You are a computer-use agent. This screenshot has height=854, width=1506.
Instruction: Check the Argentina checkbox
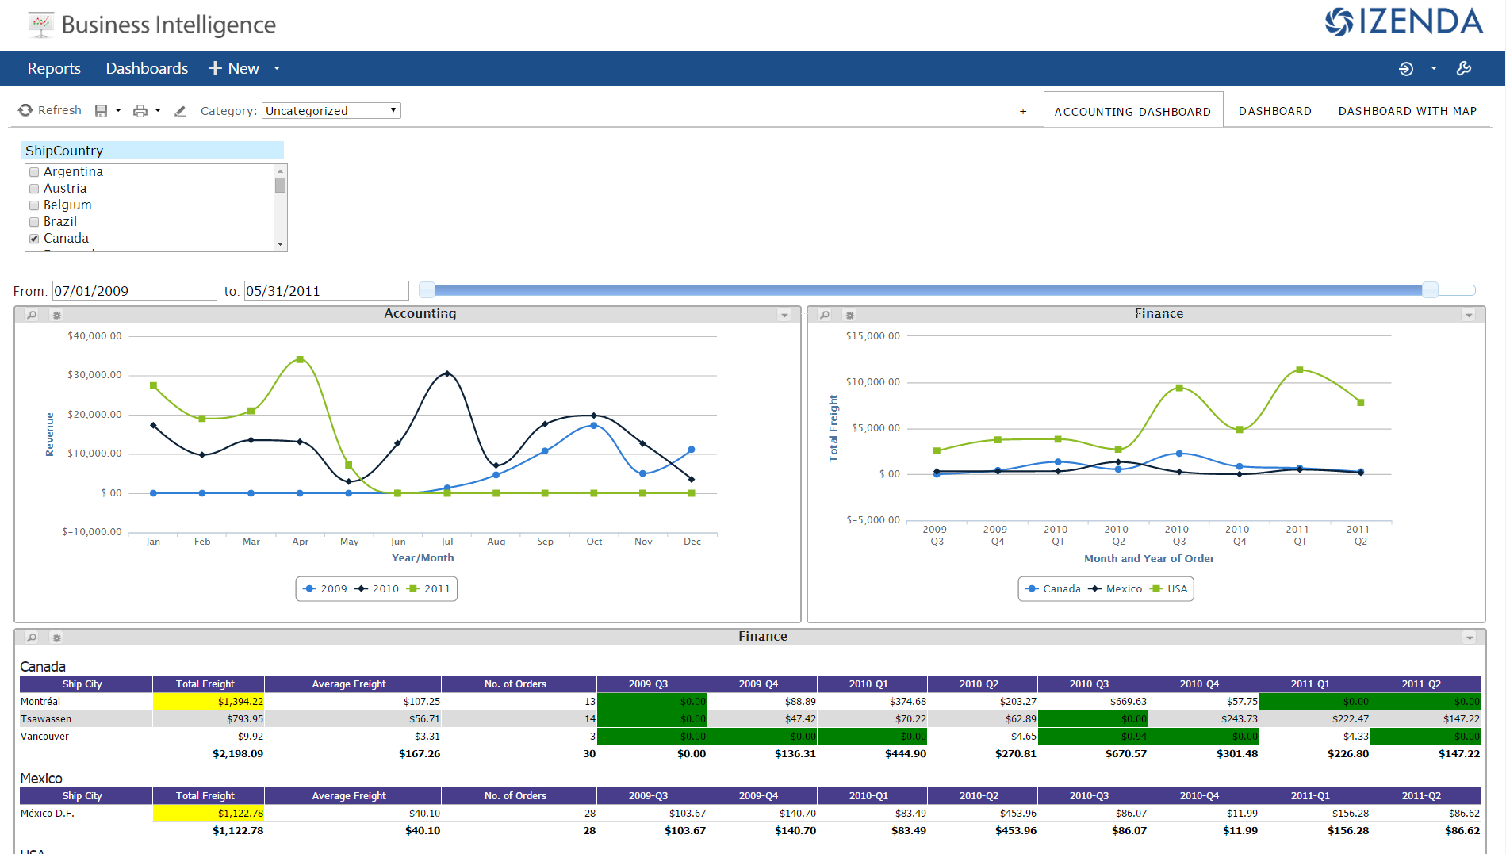(34, 172)
